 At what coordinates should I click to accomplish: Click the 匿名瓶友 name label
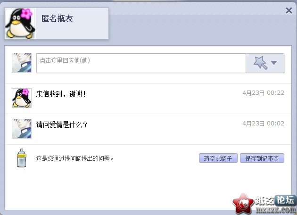57,19
